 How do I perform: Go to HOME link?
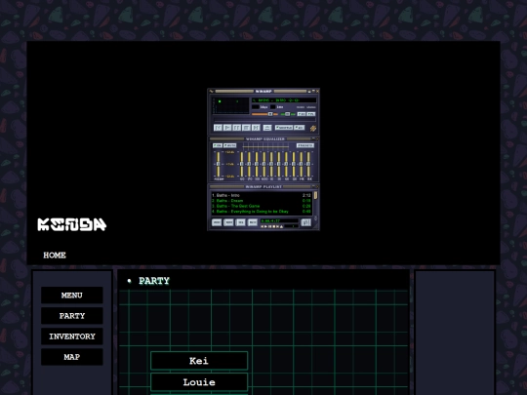(x=55, y=256)
